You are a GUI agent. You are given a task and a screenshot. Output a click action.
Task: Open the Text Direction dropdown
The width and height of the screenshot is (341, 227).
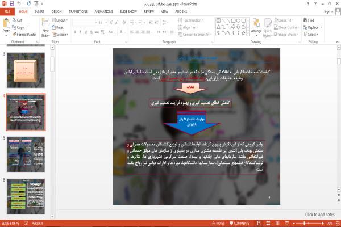pyautogui.click(x=190, y=20)
